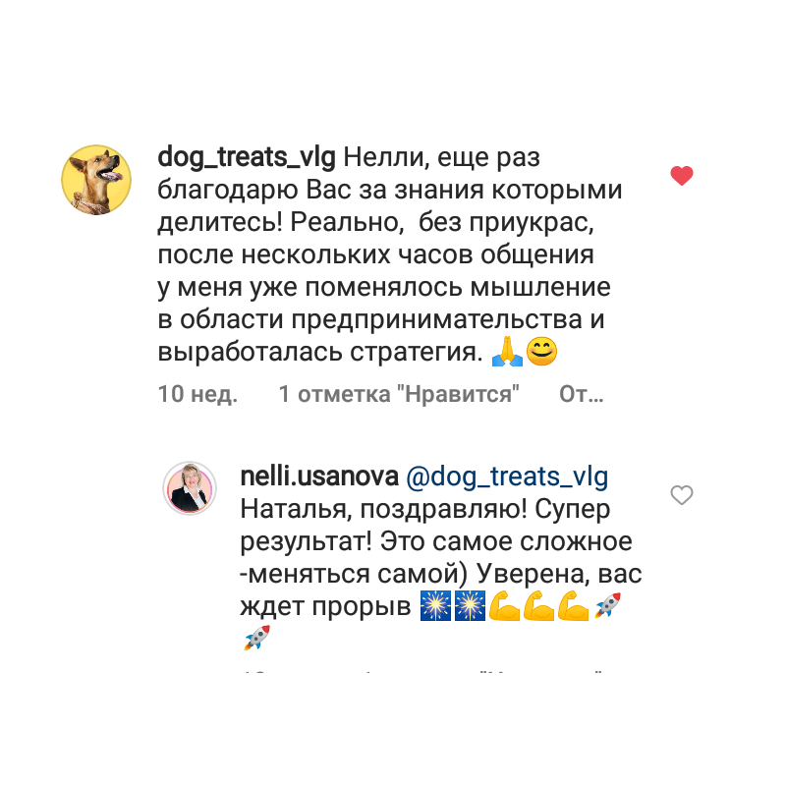Select the 10 нед. timestamp
786x786 pixels.
(197, 394)
